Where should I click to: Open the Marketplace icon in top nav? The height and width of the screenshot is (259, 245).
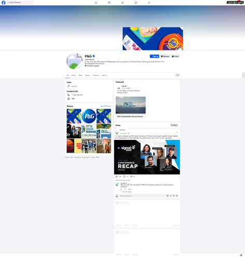(136, 3)
